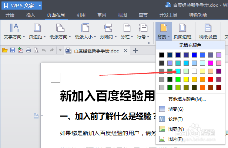Expand the 纸张方向 dropdown arrow
The width and height of the screenshot is (228, 148).
70,37
